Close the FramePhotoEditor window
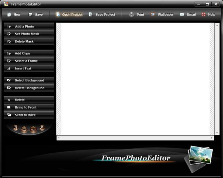 coord(216,4)
